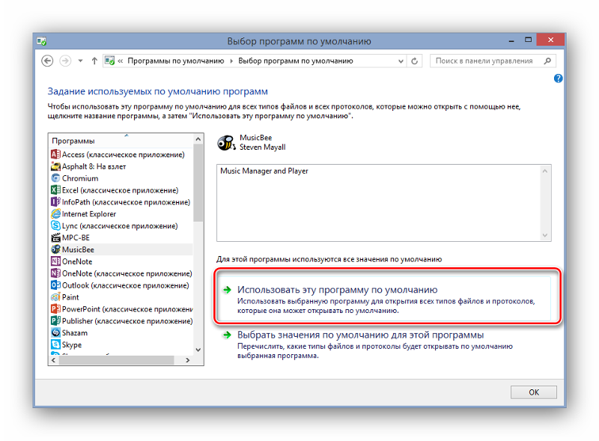Screen dimensions: 599x441
Task: Click the program list scroll up arrow
Action: (198, 139)
